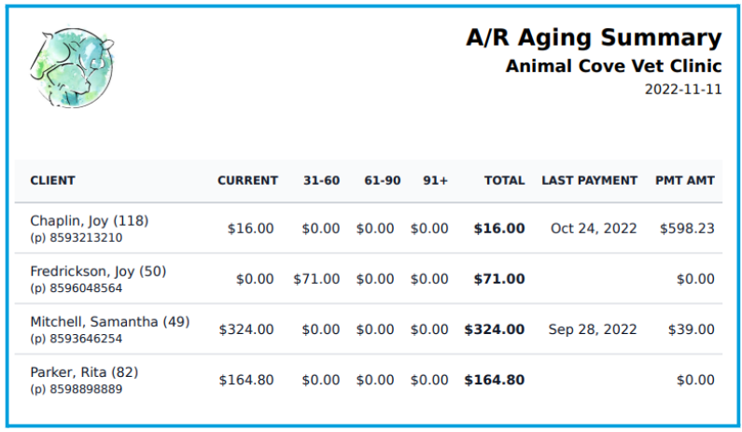Click the $71.00 amount in 31-60 column
742x432 pixels.
[x=316, y=279]
